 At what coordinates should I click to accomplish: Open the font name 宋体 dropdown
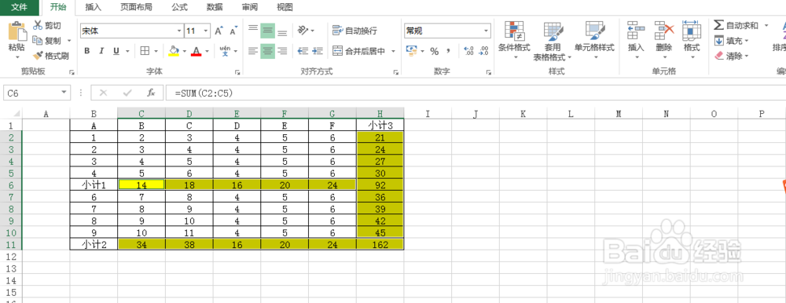[x=178, y=31]
